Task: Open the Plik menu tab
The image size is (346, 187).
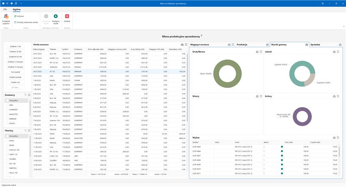Action: click(x=5, y=9)
